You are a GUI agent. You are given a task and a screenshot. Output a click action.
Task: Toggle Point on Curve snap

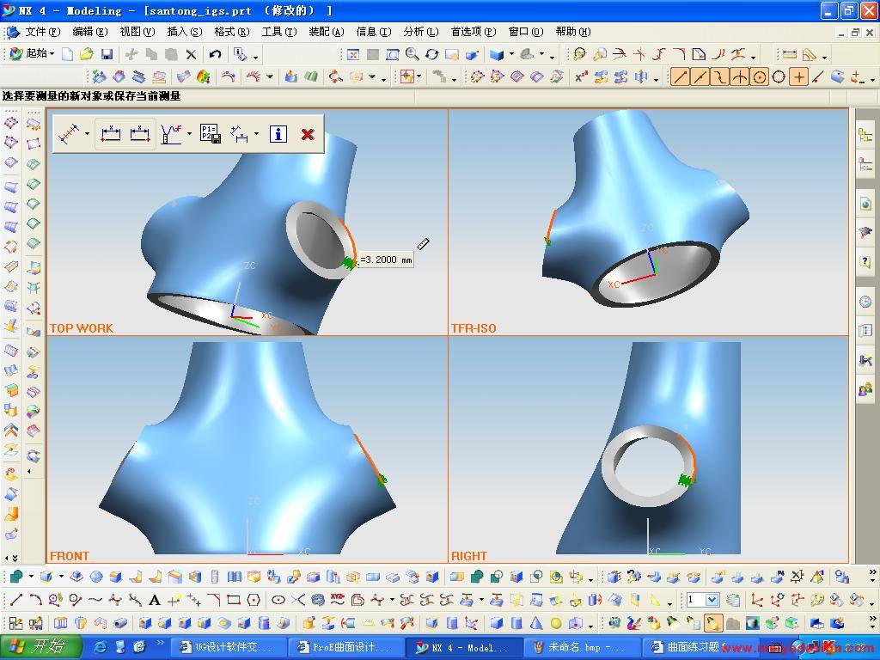818,76
